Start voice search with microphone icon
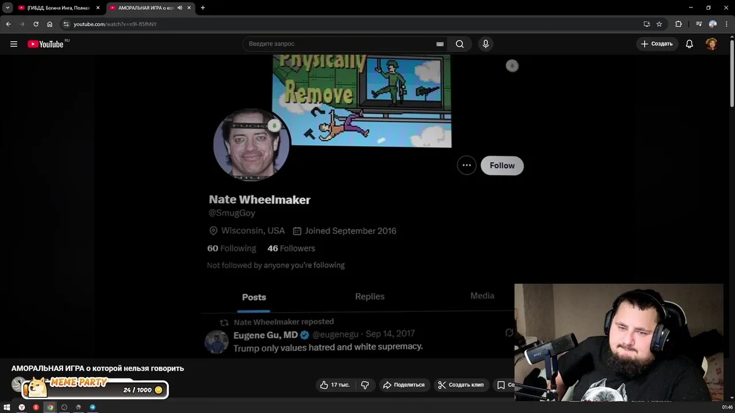 486,44
